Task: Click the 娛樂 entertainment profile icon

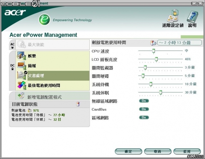Action: (21, 56)
